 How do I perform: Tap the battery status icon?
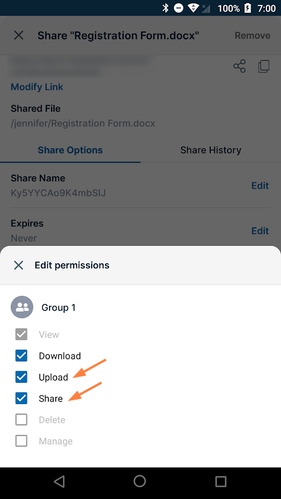click(x=247, y=8)
